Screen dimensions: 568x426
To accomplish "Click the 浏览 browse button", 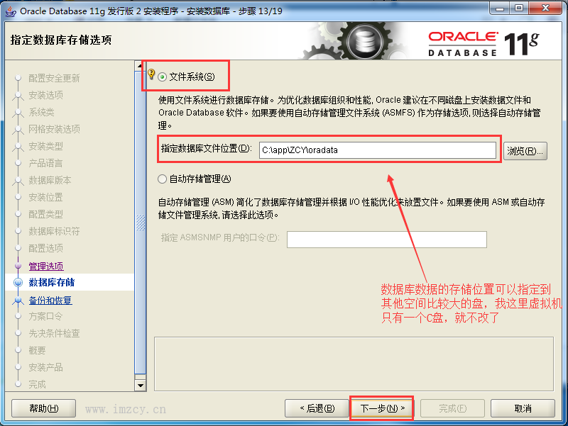I will pos(525,151).
